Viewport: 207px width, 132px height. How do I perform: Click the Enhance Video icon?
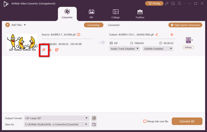tap(57, 50)
